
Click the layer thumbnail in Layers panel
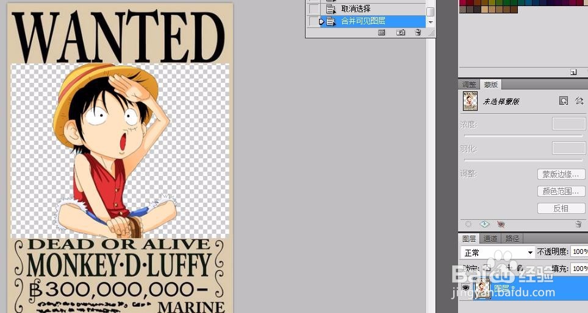(x=482, y=288)
